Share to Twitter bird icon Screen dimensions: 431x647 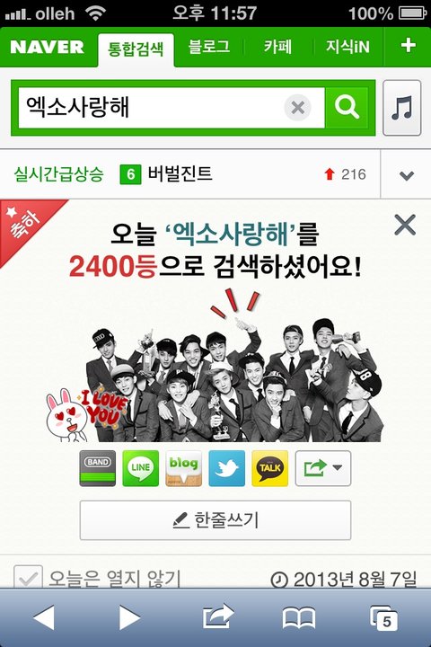(227, 468)
